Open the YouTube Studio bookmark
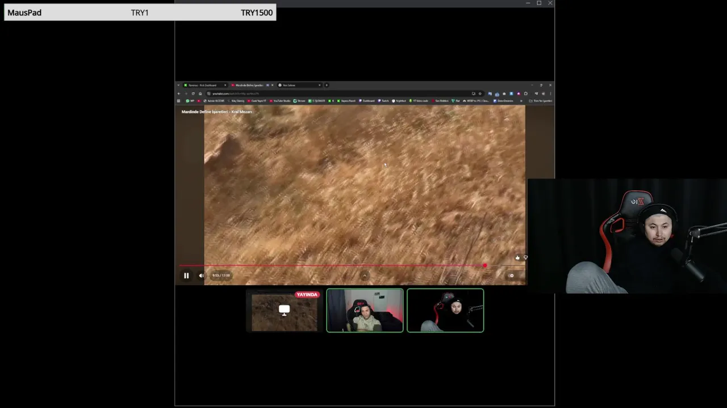This screenshot has width=727, height=408. click(x=279, y=101)
